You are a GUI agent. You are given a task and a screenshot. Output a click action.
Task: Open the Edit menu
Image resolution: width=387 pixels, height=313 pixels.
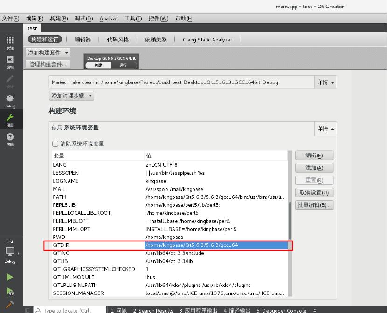[35, 19]
